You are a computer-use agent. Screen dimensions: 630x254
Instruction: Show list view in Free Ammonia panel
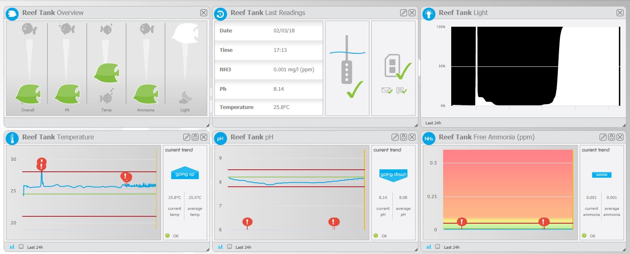pyautogui.click(x=438, y=247)
